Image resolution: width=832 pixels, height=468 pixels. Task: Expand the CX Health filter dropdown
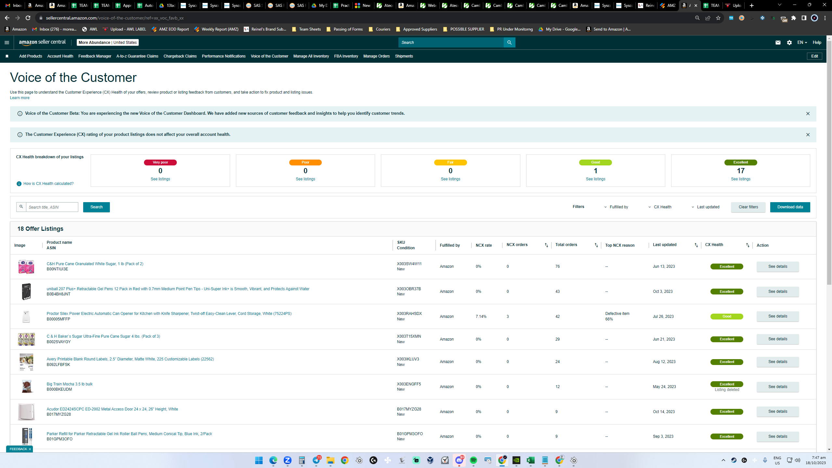tap(660, 207)
